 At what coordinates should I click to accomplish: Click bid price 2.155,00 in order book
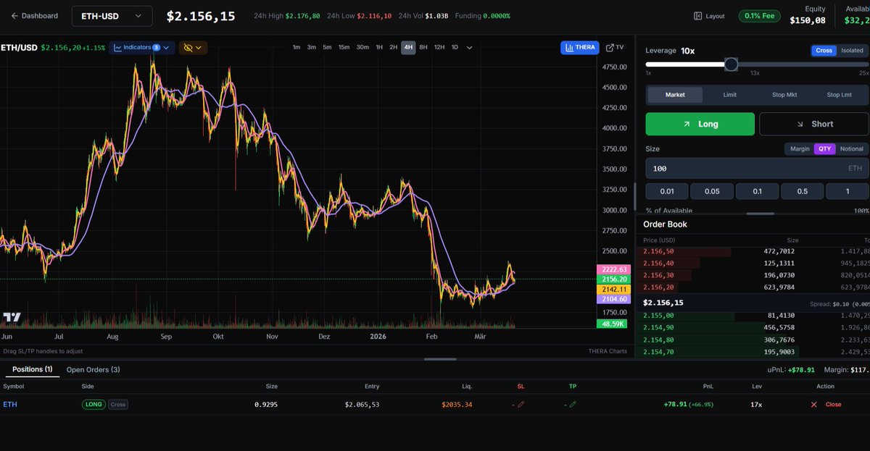[x=658, y=316]
